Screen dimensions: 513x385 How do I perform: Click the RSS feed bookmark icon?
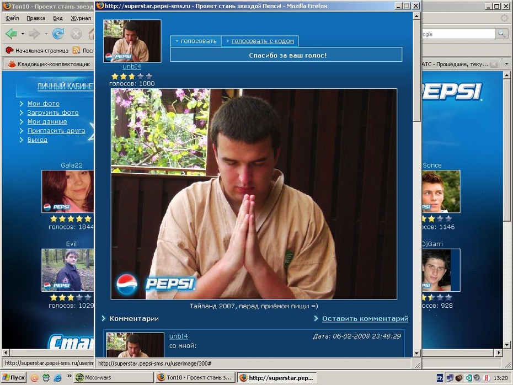pos(76,50)
